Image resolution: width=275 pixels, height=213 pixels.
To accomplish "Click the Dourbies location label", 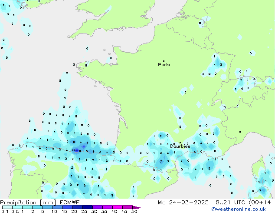I will pyautogui.click(x=180, y=146).
